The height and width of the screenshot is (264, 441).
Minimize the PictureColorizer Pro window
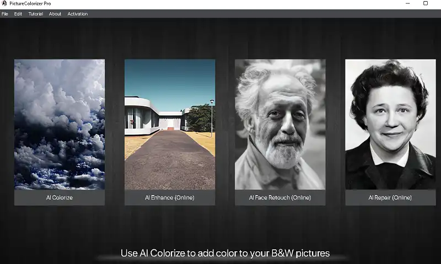[408, 3]
